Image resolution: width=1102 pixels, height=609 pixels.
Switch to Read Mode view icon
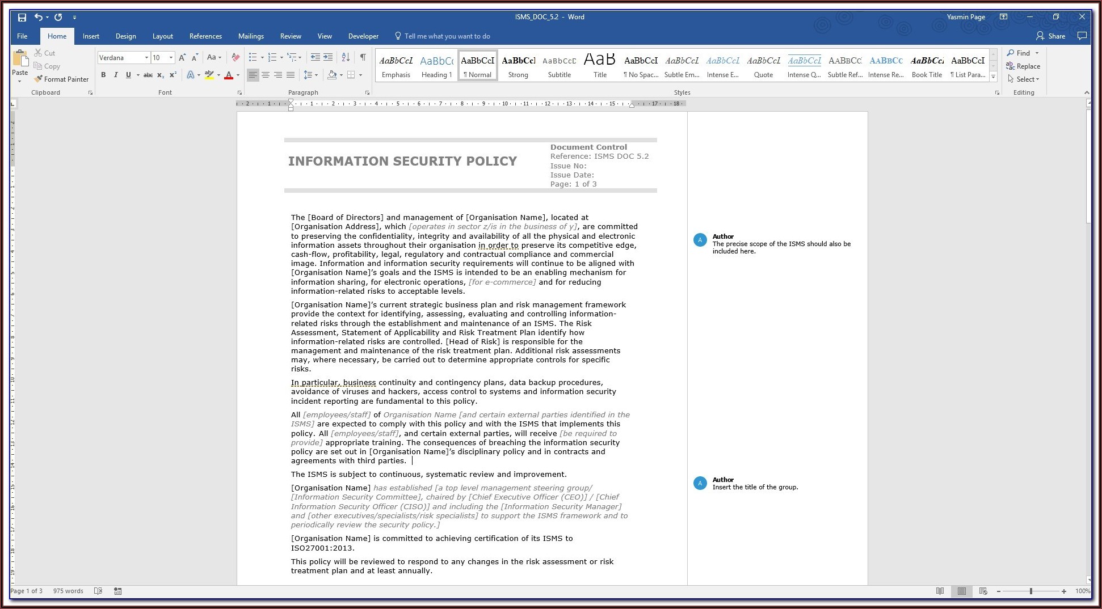(940, 591)
